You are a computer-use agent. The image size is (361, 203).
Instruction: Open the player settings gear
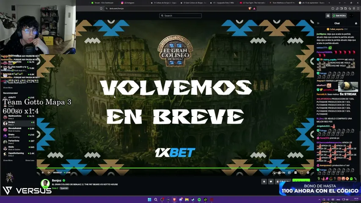coord(308,173)
